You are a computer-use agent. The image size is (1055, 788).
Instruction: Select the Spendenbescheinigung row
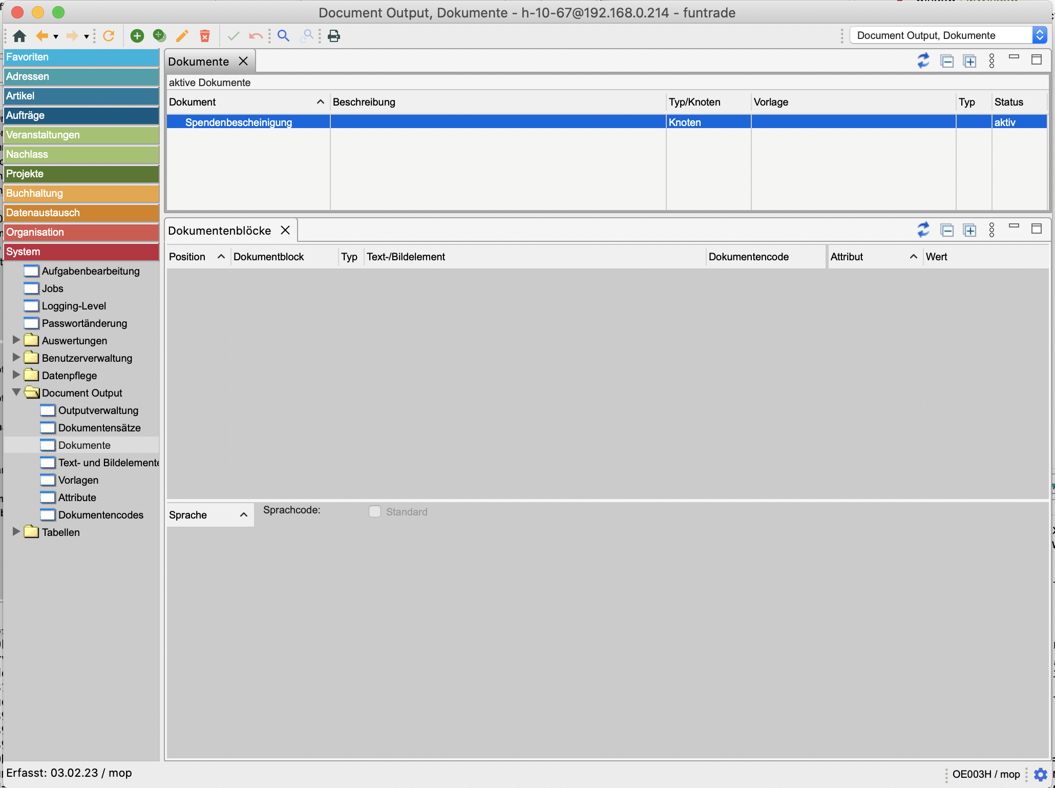pos(239,122)
